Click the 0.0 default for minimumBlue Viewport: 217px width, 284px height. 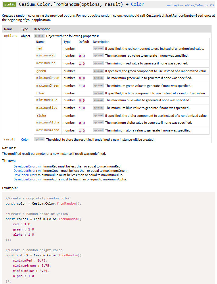pyautogui.click(x=82, y=100)
